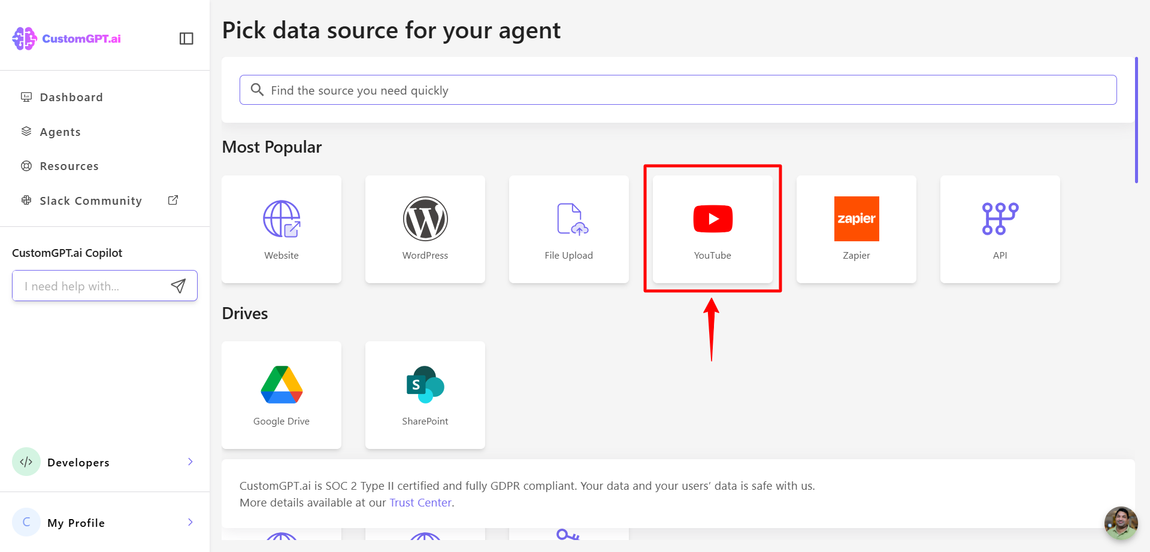Select the SharePoint icon
Viewport: 1150px width, 552px height.
coord(425,384)
